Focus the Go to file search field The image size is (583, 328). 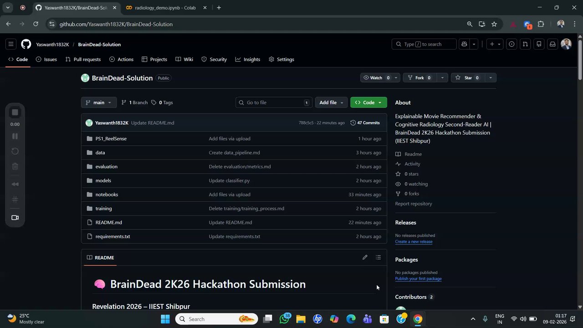click(274, 102)
